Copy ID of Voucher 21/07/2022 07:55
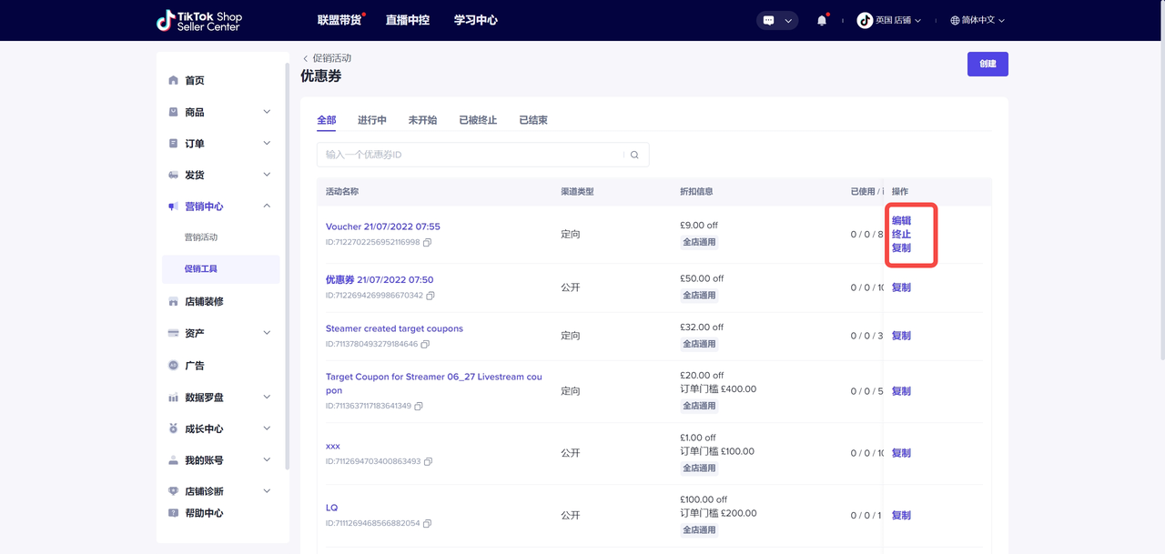Screen dimensions: 1165x554 (427, 243)
